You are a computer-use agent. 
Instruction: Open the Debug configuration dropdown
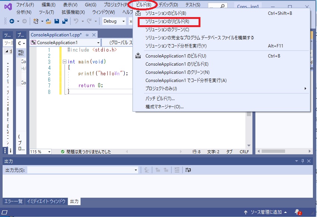click(x=114, y=21)
